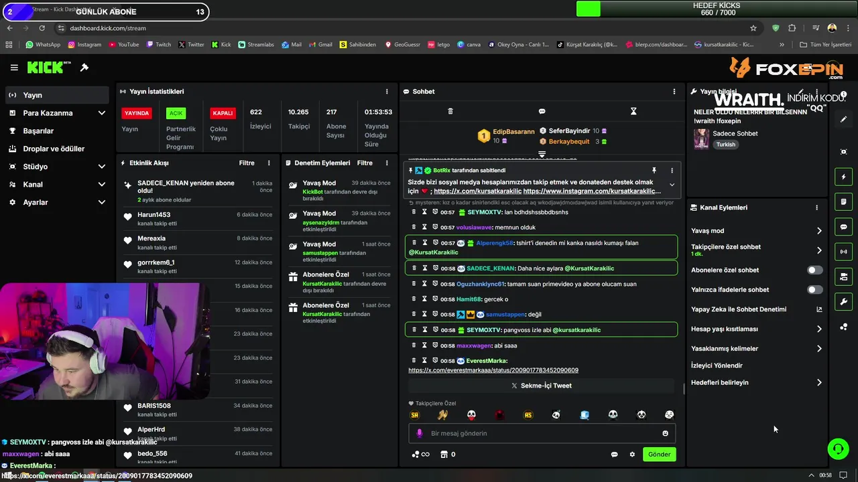
Task: Open WhatsApp bookmark in browser bar
Action: tap(43, 45)
